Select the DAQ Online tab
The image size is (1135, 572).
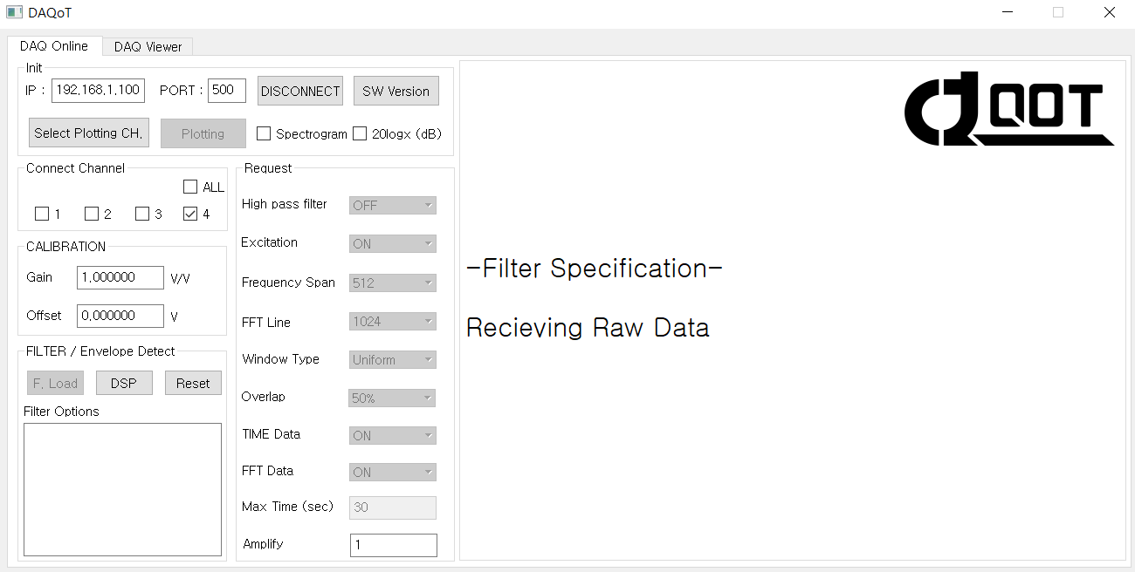(54, 46)
